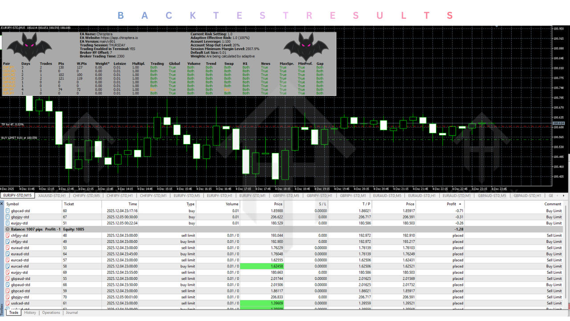Click the right Chiroptera bat logo

click(306, 47)
